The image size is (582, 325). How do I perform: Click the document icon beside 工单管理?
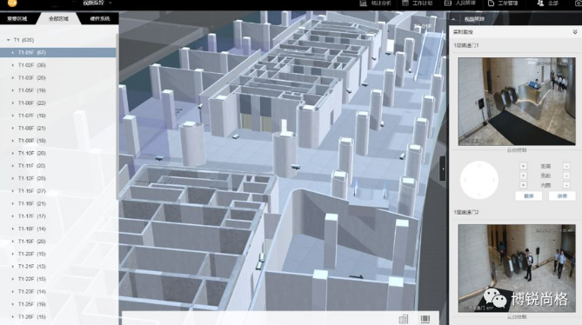[x=491, y=3]
